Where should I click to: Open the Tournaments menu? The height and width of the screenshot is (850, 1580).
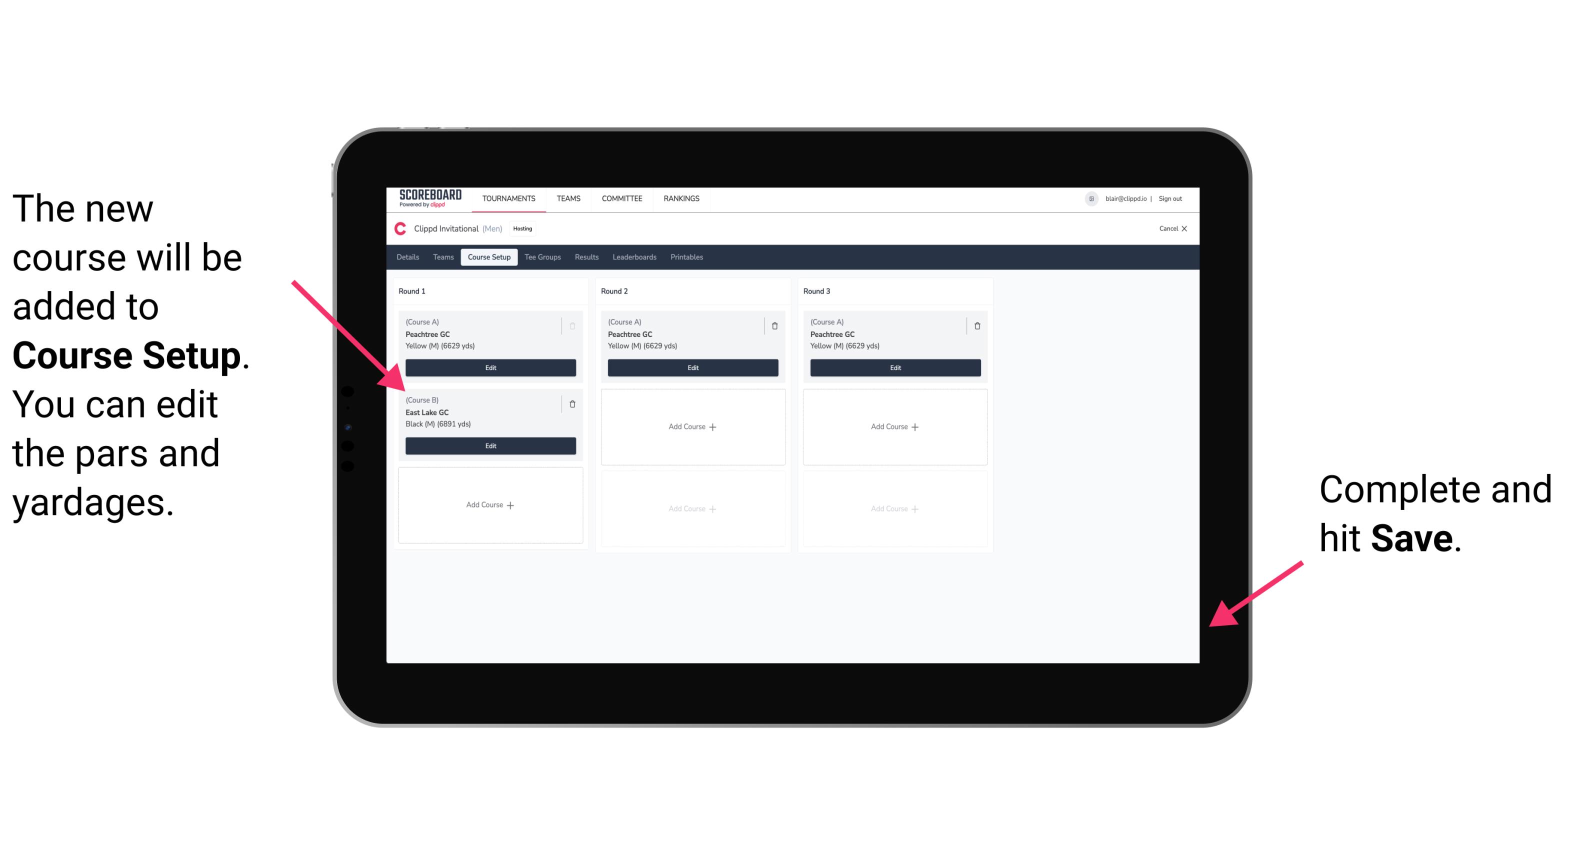509,198
